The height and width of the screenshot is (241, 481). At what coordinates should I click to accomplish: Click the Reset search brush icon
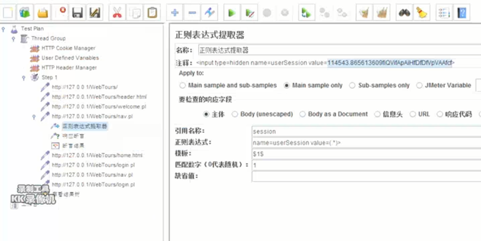421,13
